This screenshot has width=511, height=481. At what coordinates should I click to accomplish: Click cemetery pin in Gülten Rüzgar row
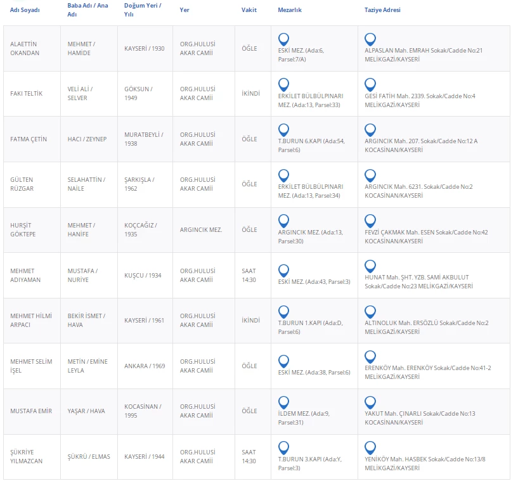[x=283, y=176]
